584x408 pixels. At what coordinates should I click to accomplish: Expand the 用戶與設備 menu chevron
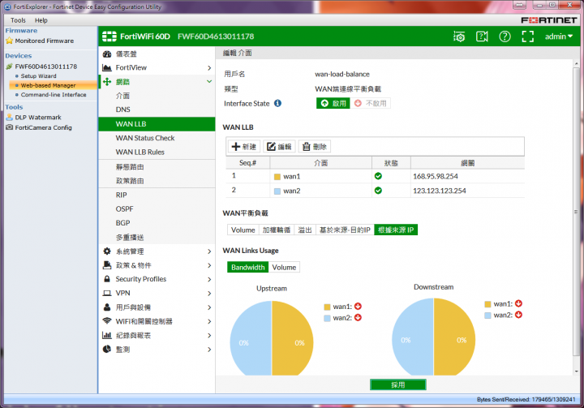[x=209, y=307]
